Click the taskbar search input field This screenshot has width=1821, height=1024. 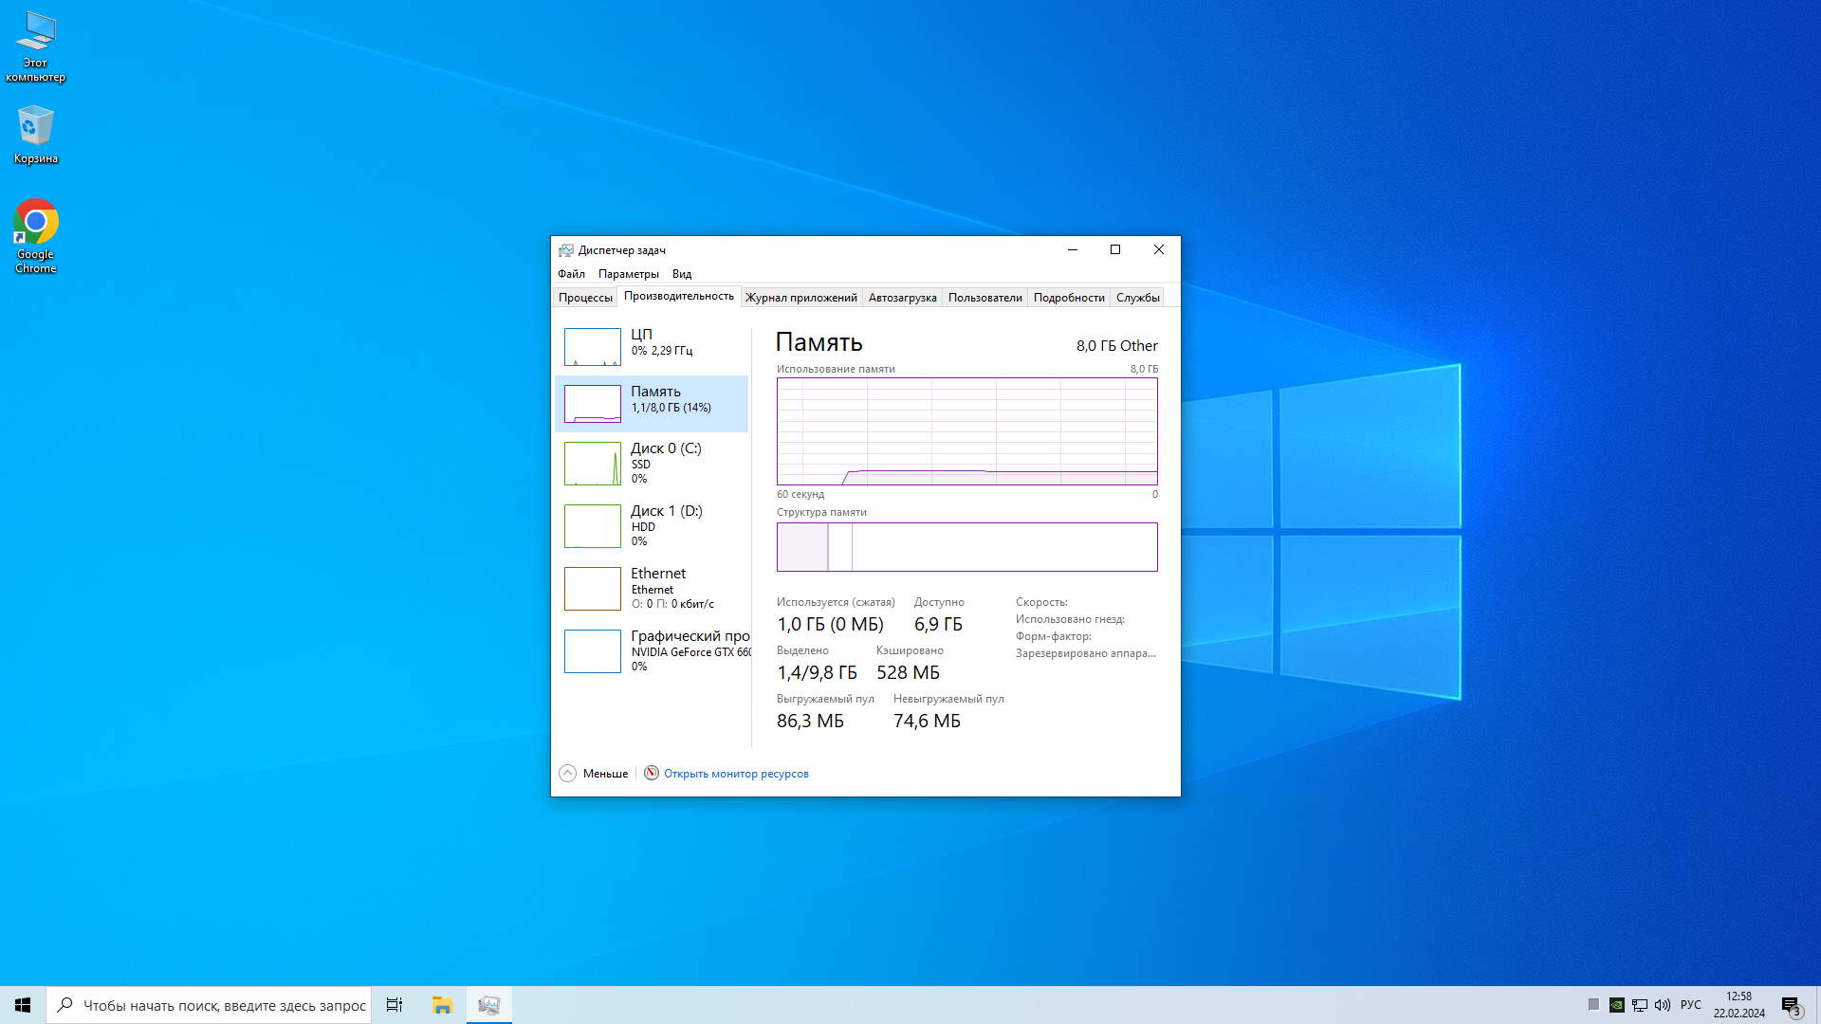[x=224, y=1005]
